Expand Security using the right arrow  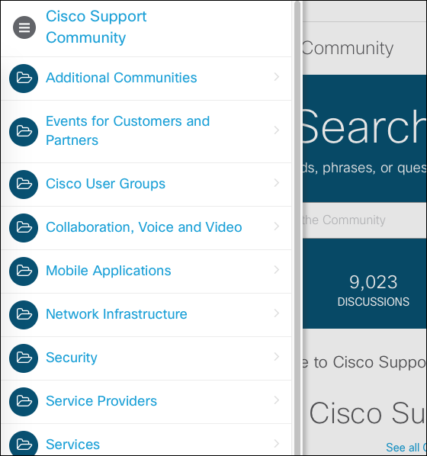coord(277,357)
